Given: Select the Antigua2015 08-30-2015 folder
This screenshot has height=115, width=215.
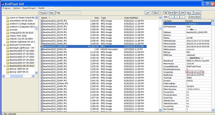Looking at the screenshot, I should tap(22, 33).
